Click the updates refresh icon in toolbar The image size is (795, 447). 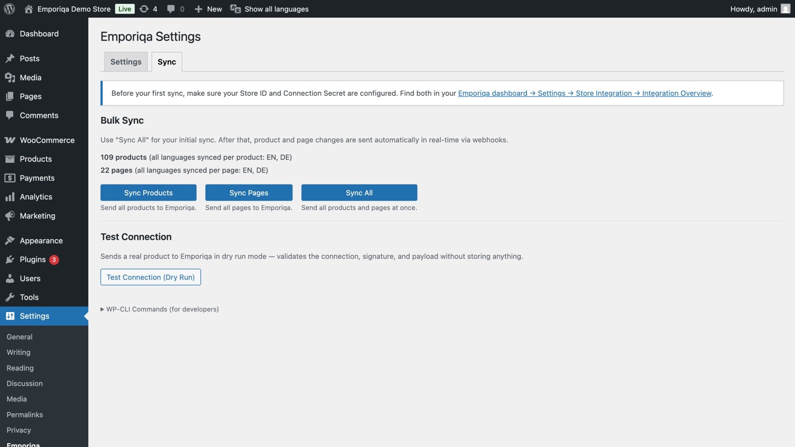[144, 9]
